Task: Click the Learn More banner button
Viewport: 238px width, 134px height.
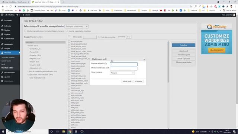Action: point(216,50)
